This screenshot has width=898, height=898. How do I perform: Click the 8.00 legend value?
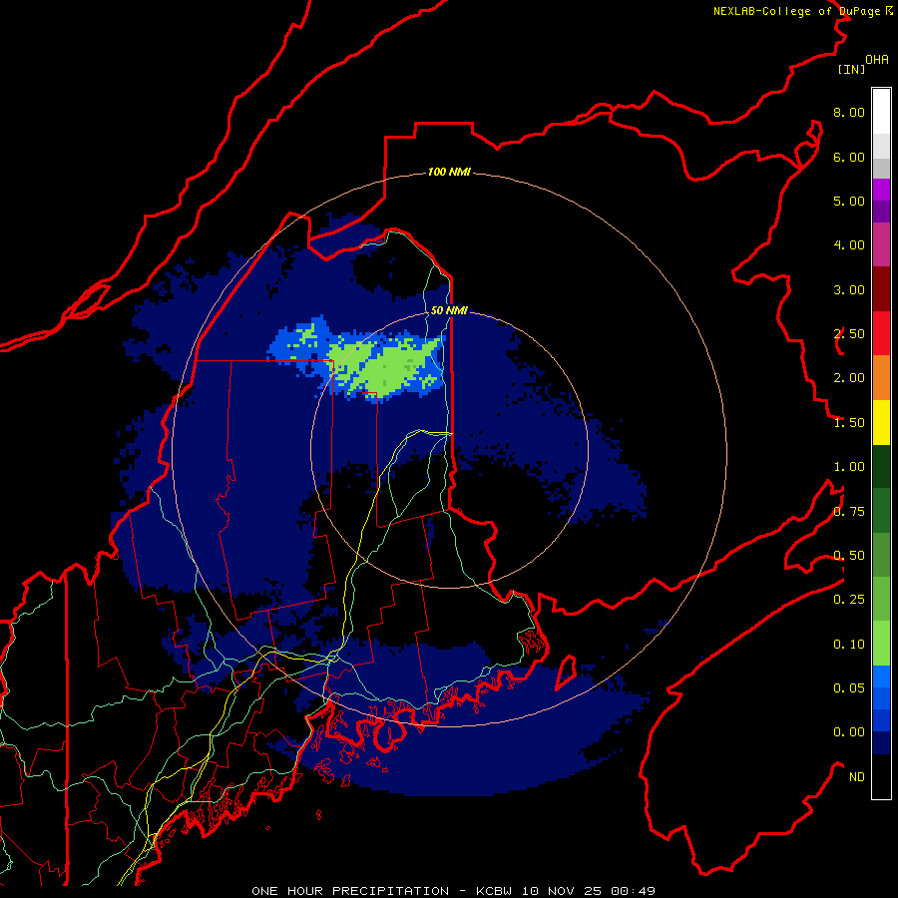click(x=849, y=112)
